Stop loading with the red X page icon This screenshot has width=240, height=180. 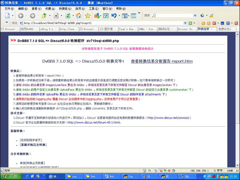tap(56, 15)
